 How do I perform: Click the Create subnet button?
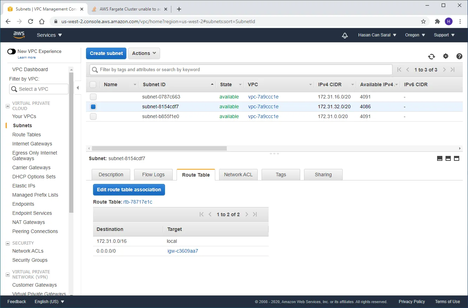pyautogui.click(x=106, y=53)
